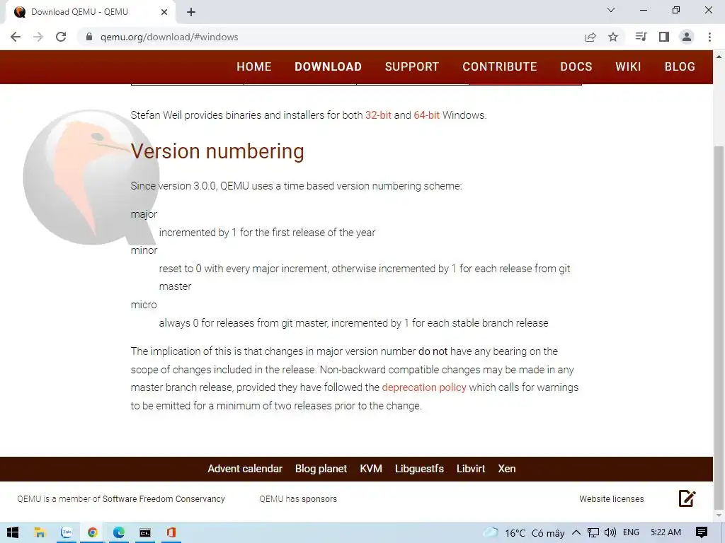This screenshot has width=725, height=543.
Task: Switch to Chrome in the taskbar
Action: [93, 533]
